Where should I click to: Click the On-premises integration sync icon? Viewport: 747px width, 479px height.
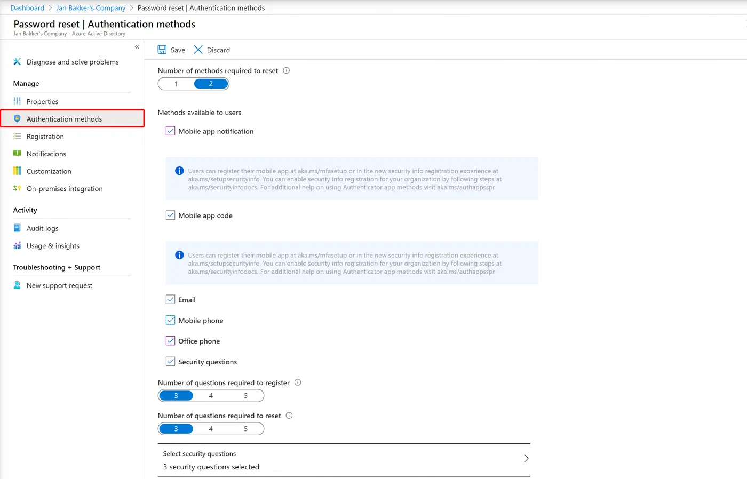tap(17, 188)
